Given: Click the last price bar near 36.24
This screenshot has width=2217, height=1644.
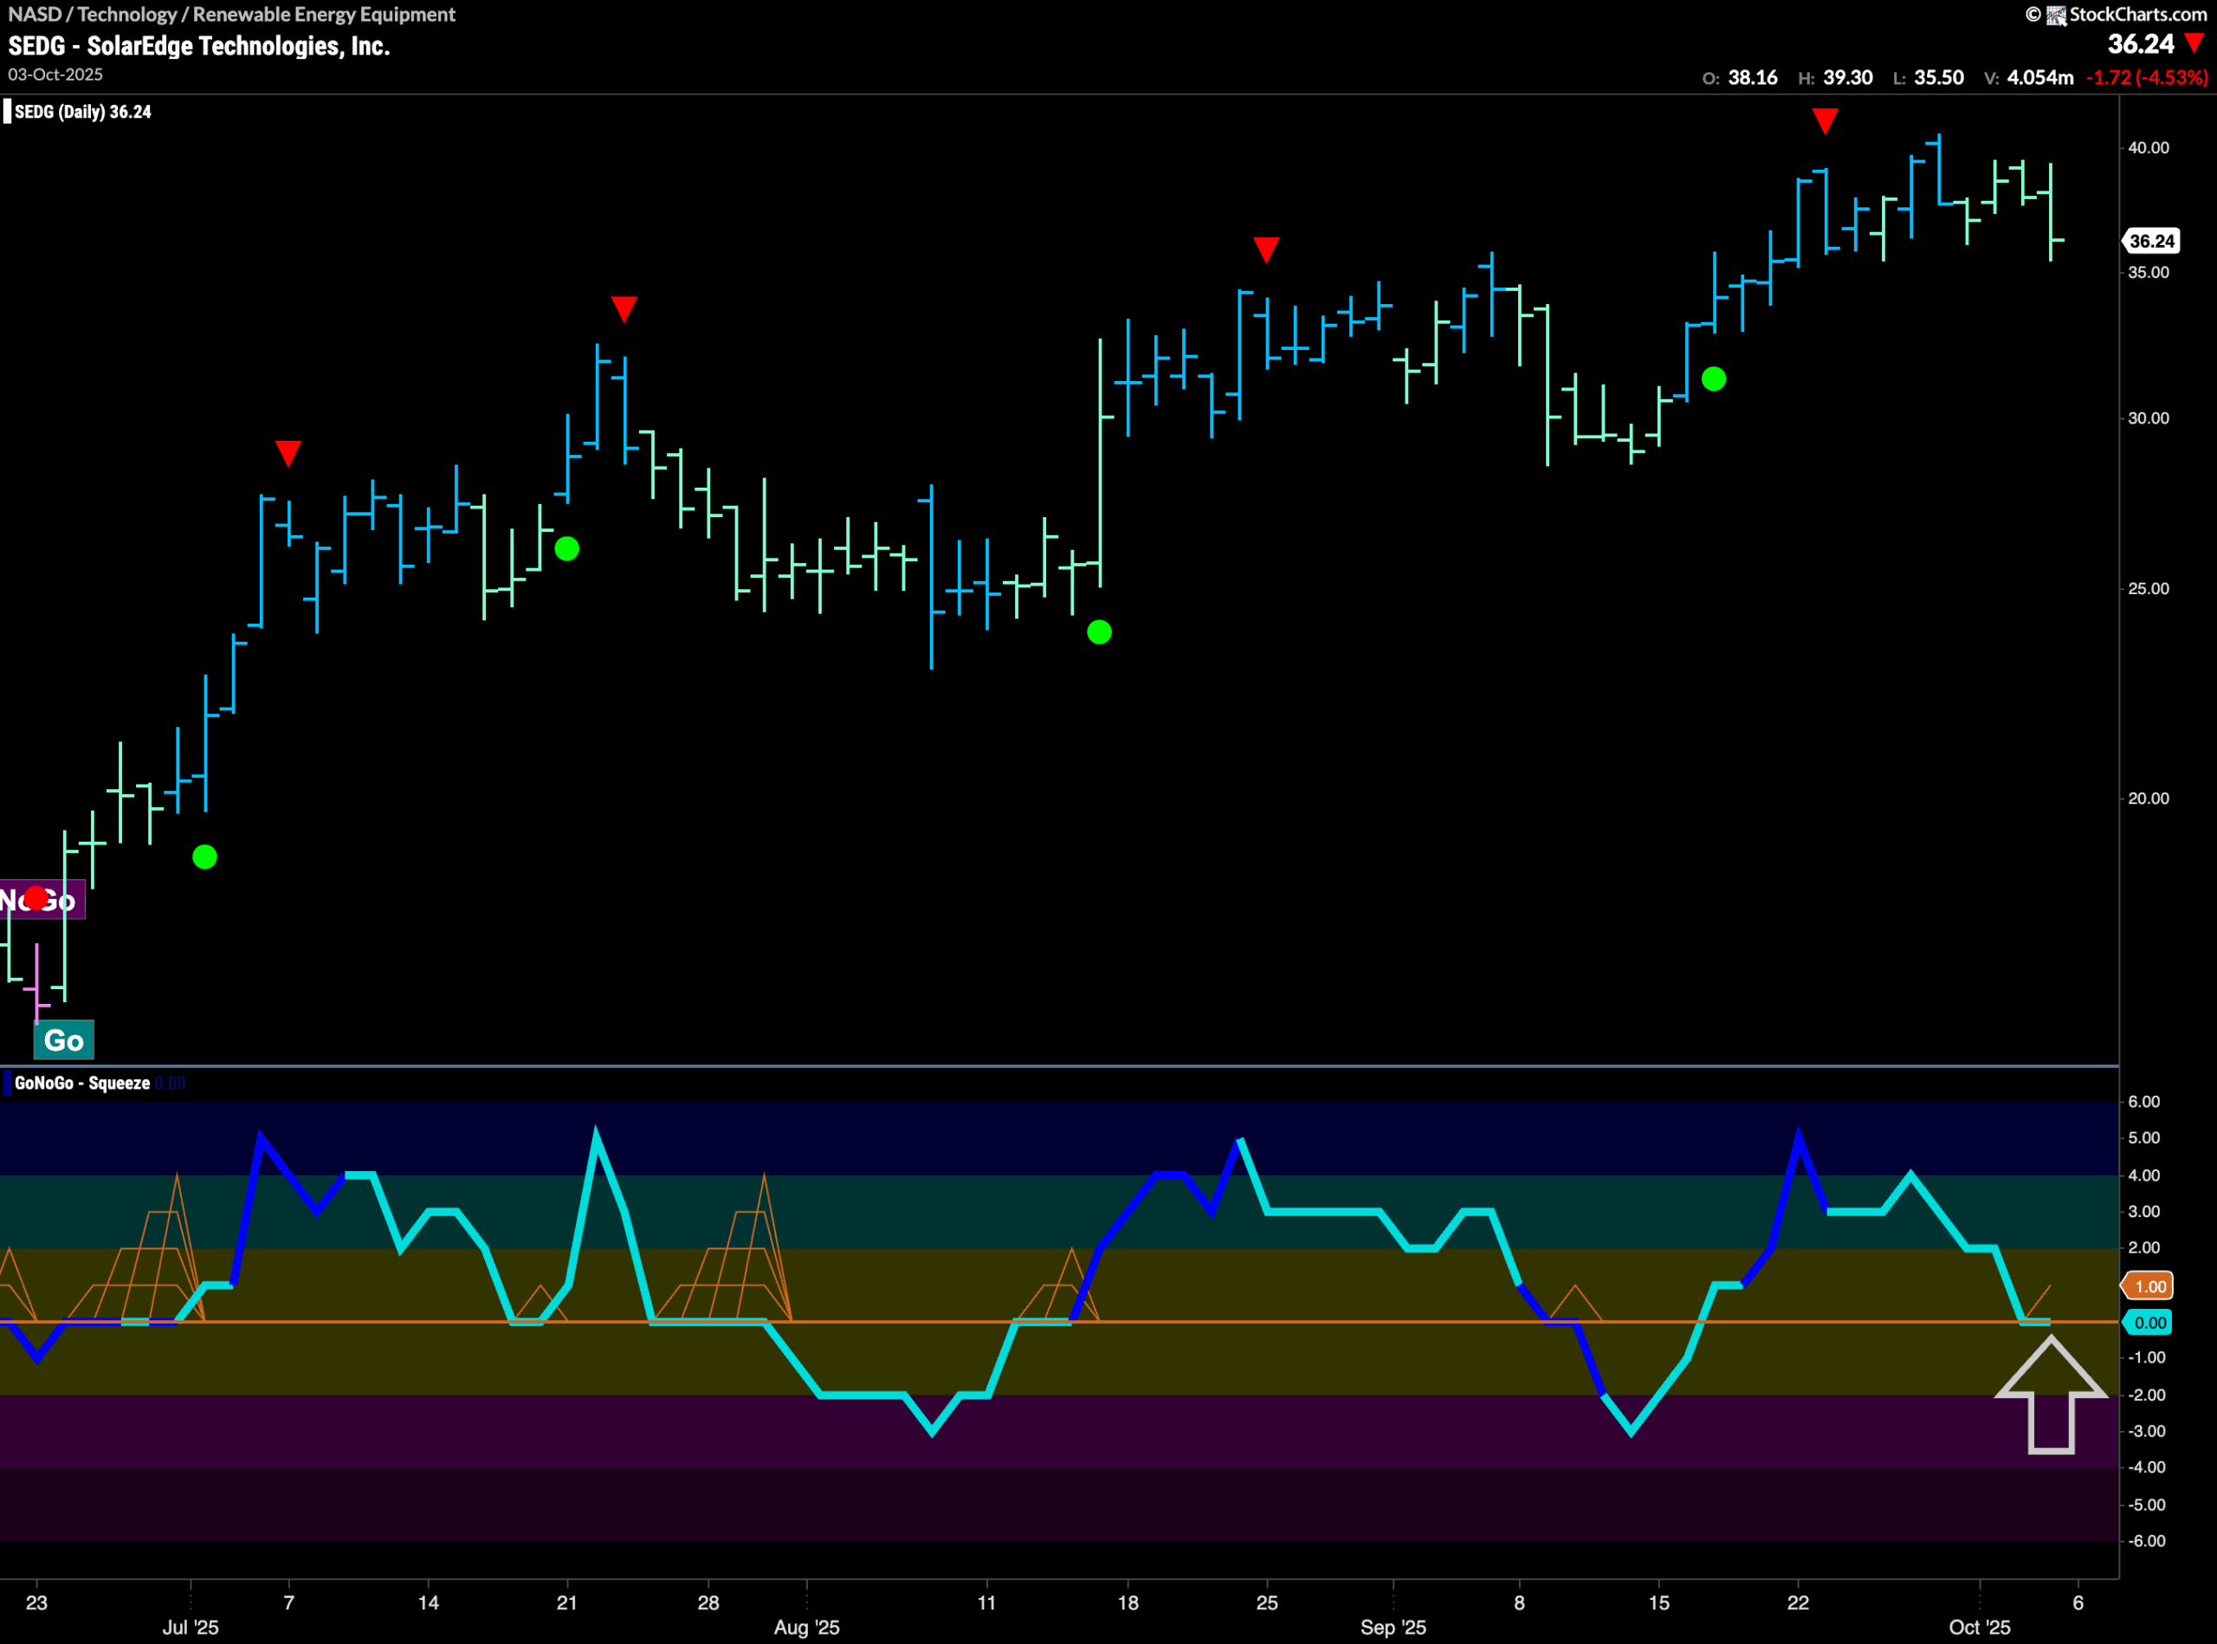Looking at the screenshot, I should pos(2051,212).
